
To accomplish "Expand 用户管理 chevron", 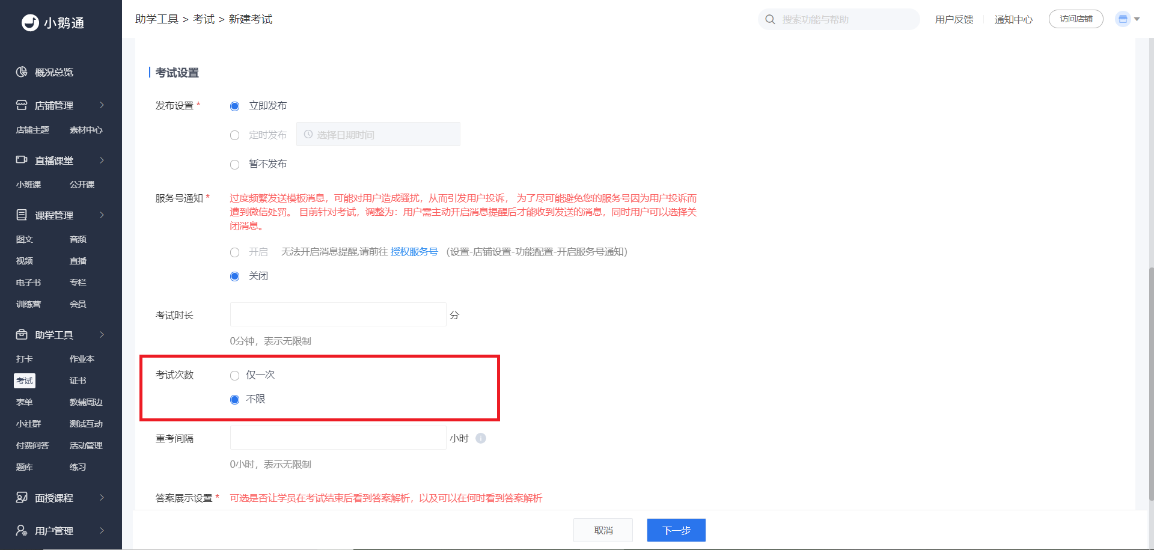I will tap(102, 530).
